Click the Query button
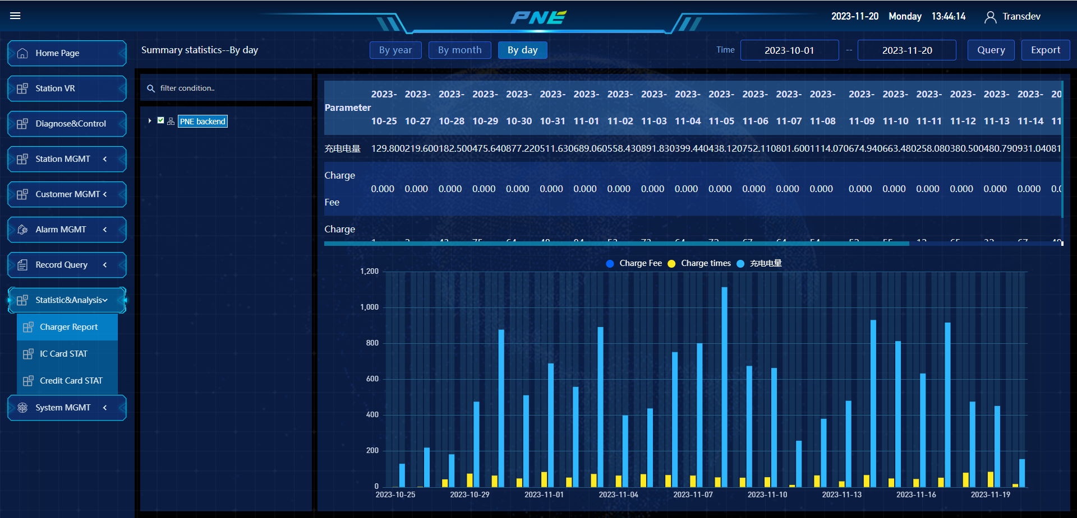This screenshot has height=518, width=1077. (991, 50)
